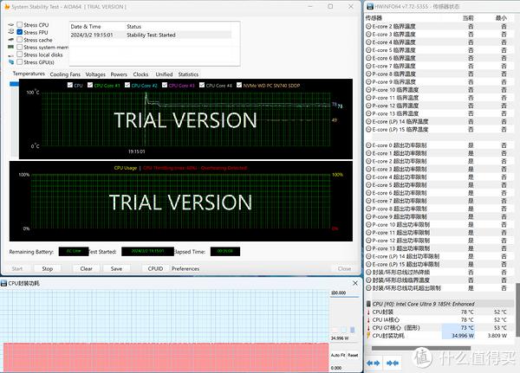
Task: Click the Stress cache icon
Action: pos(11,40)
